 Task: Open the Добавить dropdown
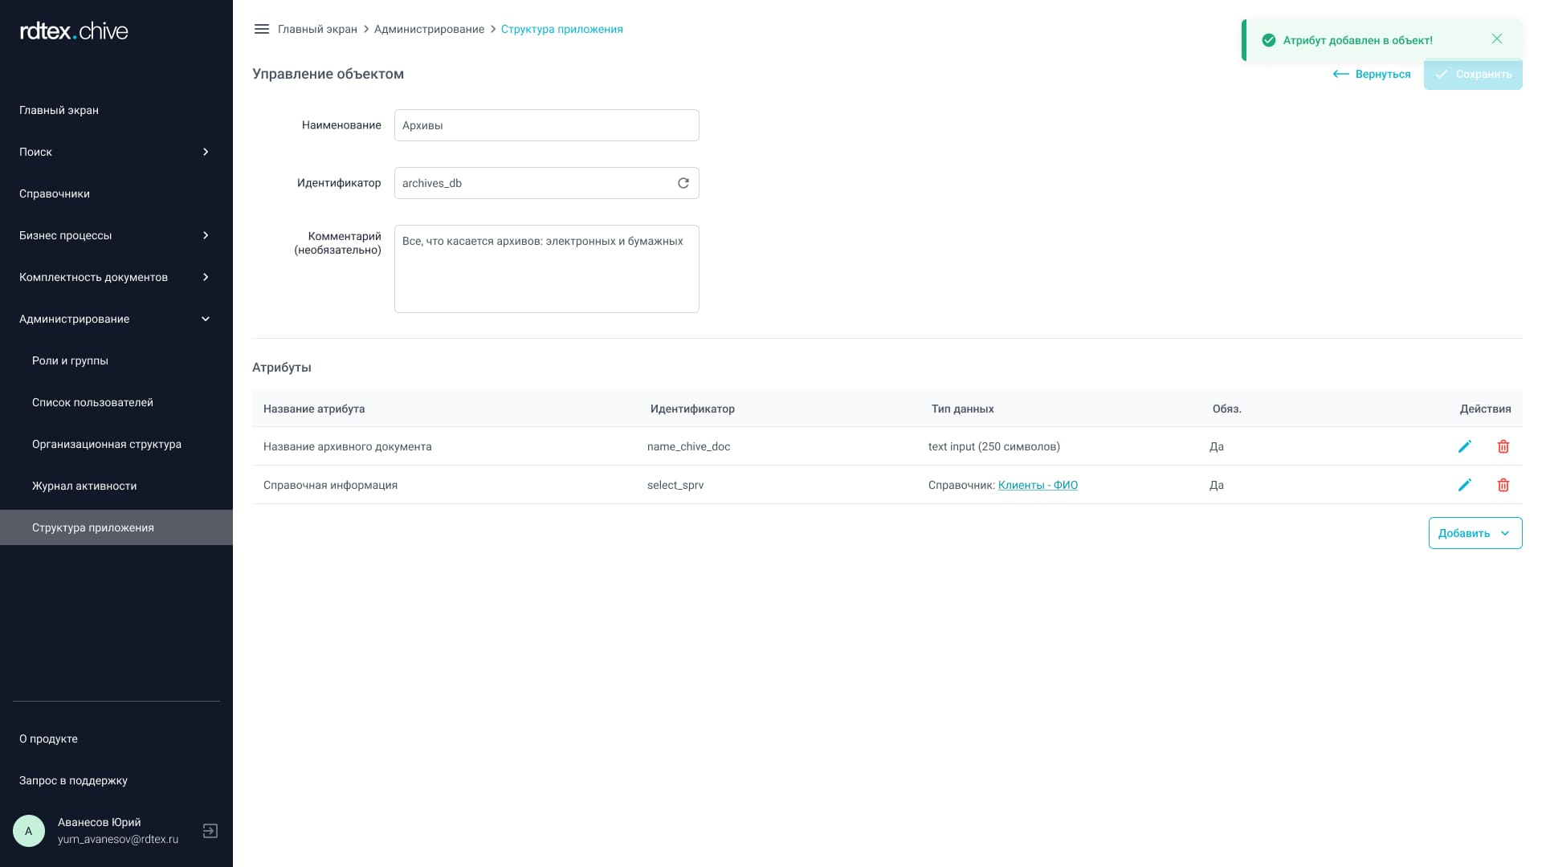1475,533
